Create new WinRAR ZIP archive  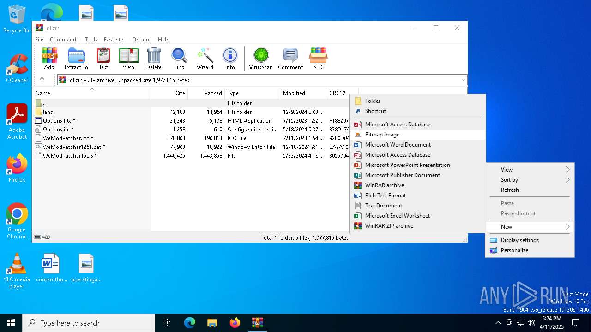point(417,226)
